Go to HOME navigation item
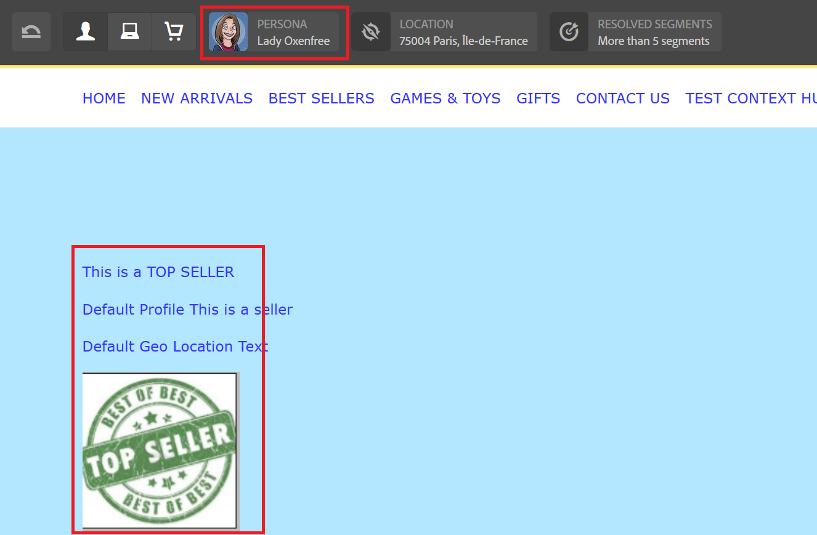 [104, 99]
